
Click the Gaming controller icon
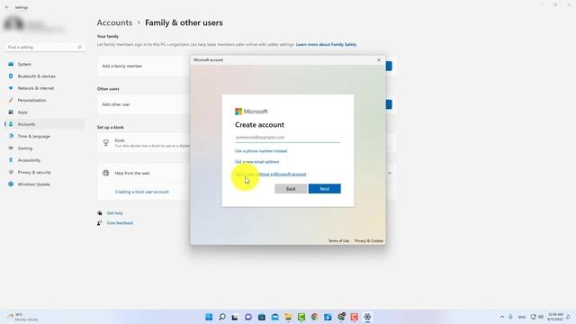11,148
